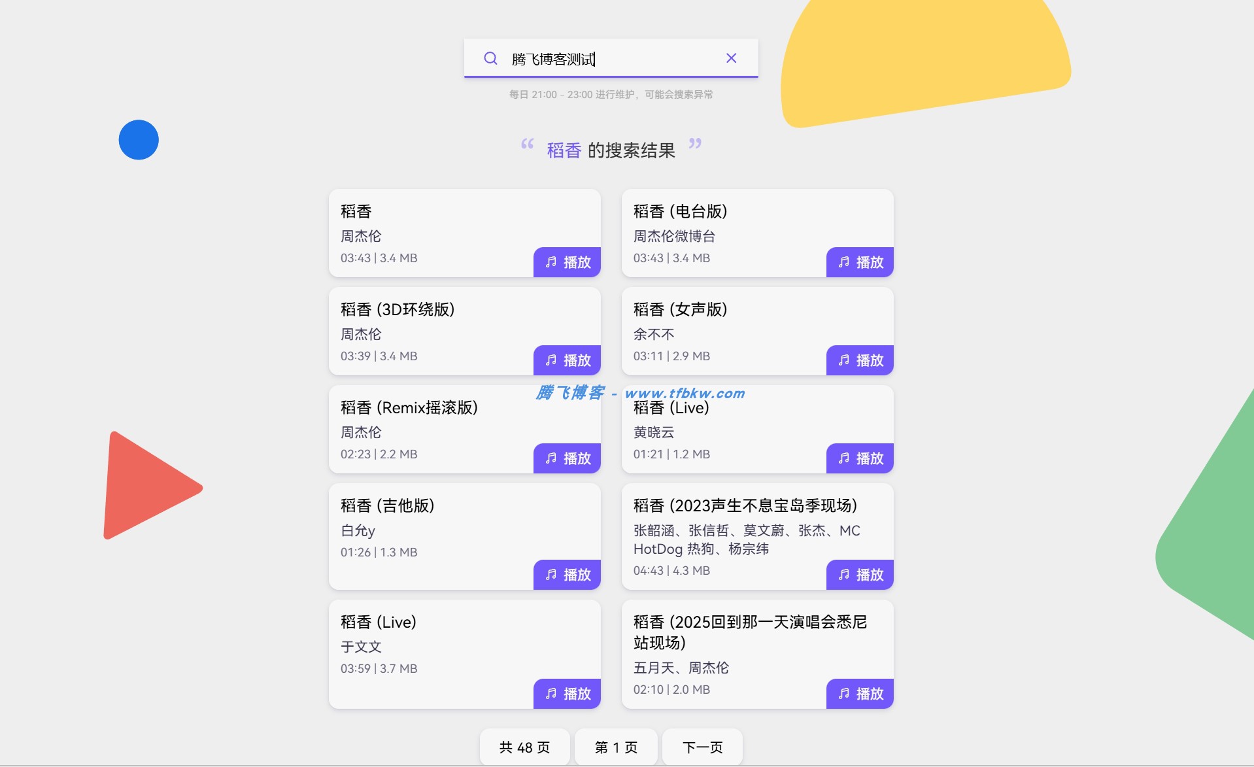
Task: Click the music note icon for 稻香 (电台版)
Action: pyautogui.click(x=843, y=262)
